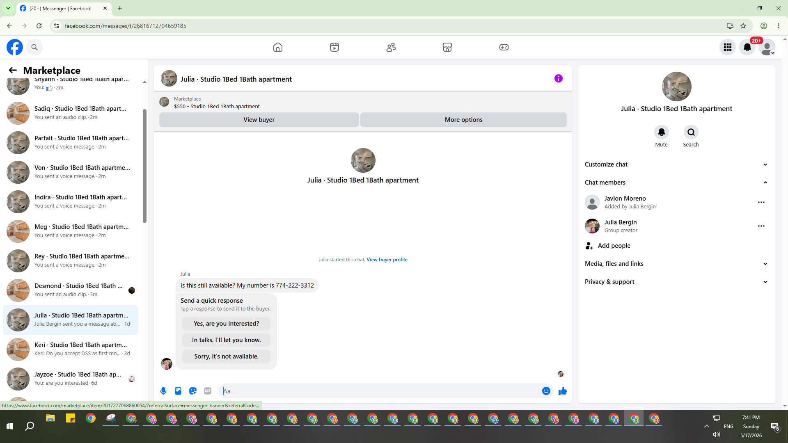
Task: Open the Jayzoe Studio apartment conversation
Action: 71,379
